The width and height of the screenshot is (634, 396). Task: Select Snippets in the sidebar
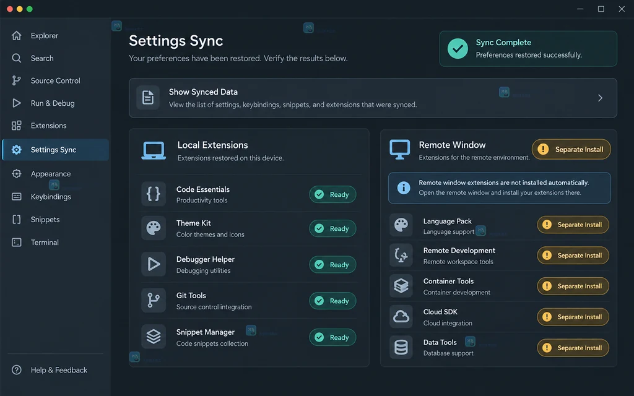coord(55,220)
